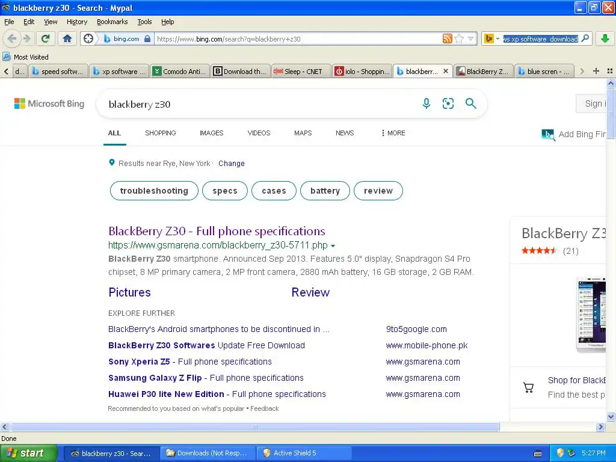Switch to the speed software tab

point(58,72)
